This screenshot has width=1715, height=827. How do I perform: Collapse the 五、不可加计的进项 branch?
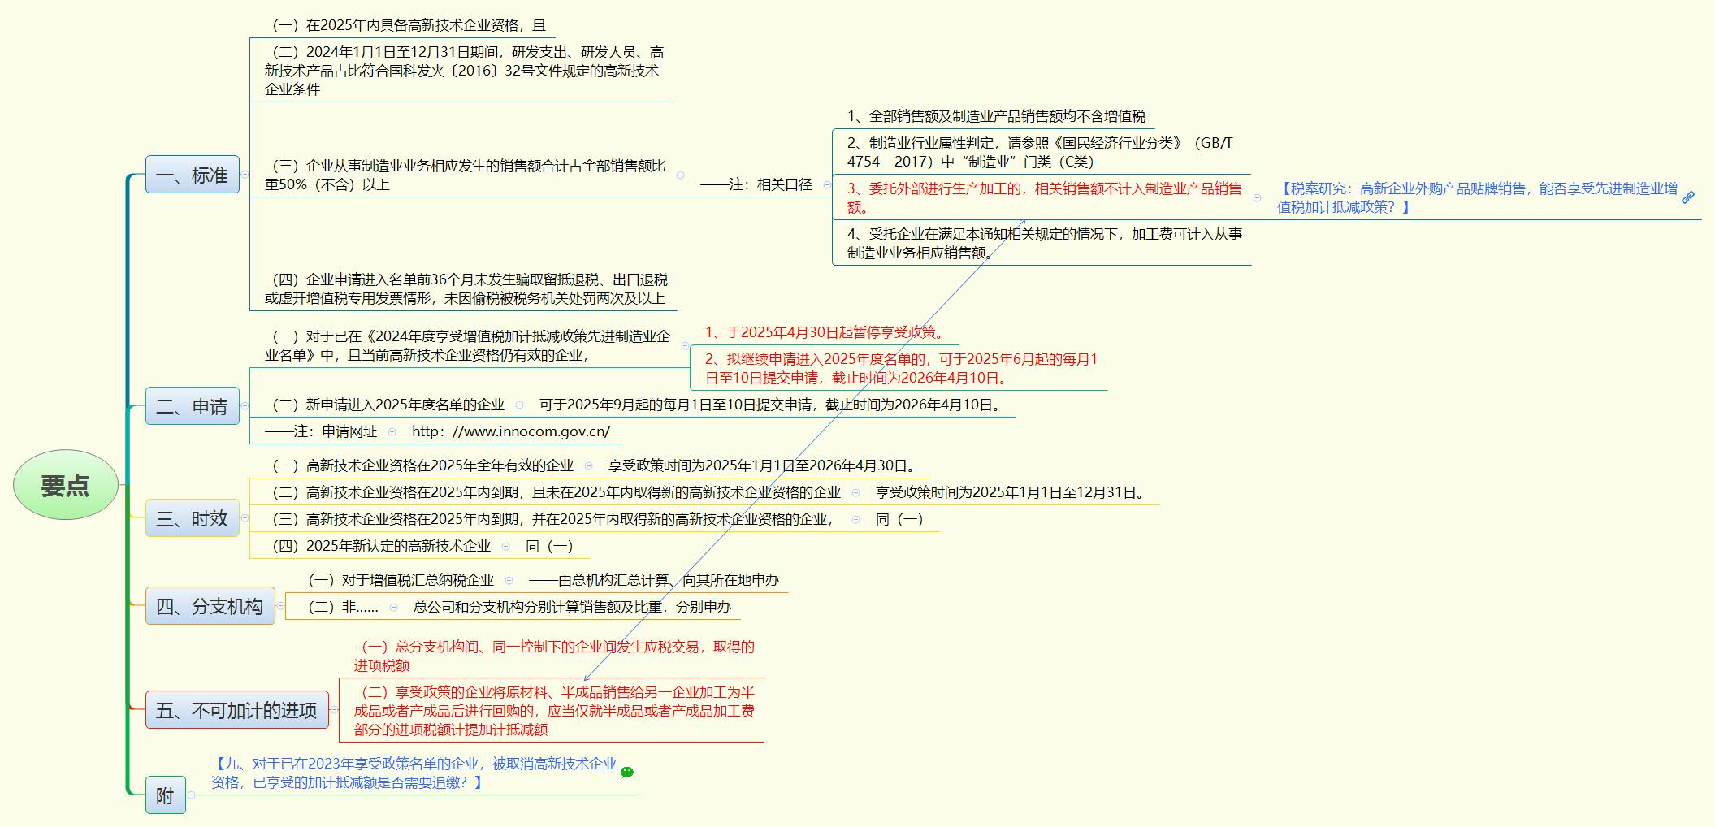coord(334,710)
